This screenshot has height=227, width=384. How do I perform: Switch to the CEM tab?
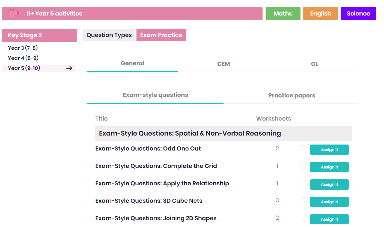coord(224,64)
